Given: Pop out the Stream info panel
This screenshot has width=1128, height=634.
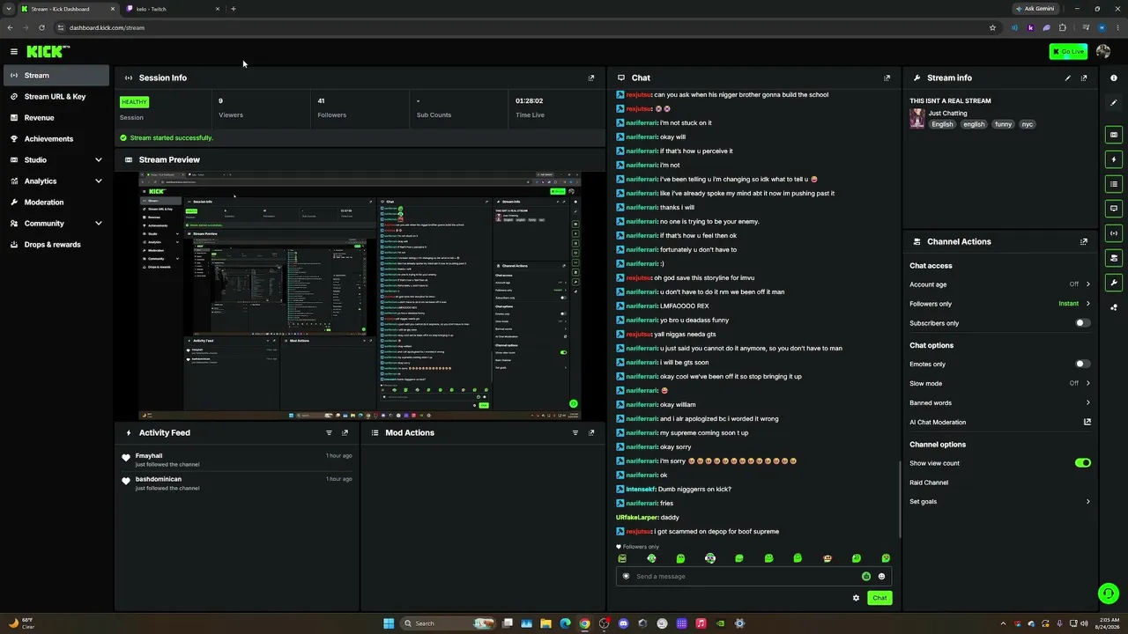Looking at the screenshot, I should coord(1084,78).
